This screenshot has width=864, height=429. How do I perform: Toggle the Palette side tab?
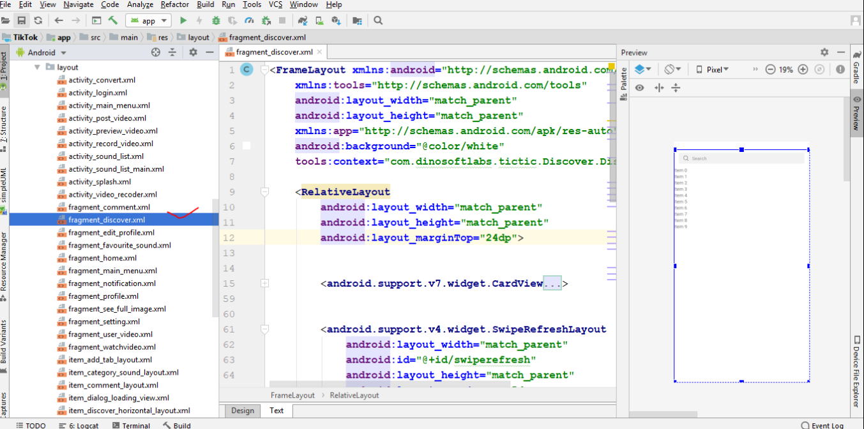(623, 84)
